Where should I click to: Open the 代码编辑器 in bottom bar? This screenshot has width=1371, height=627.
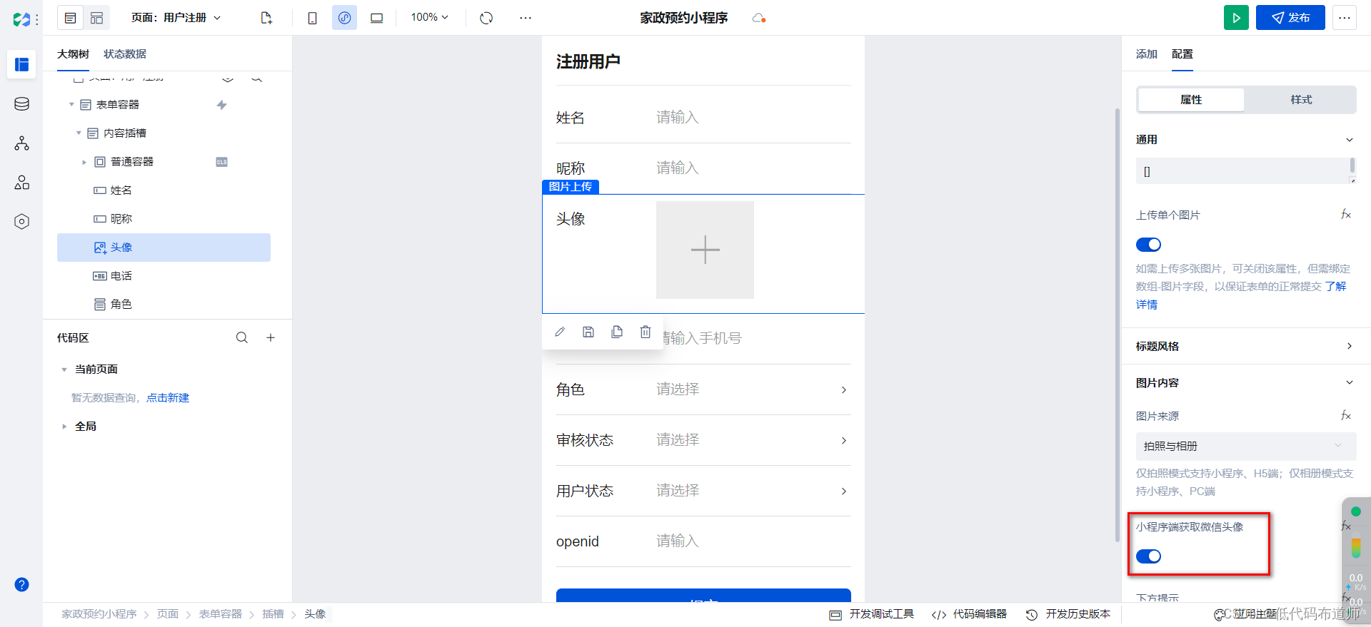tap(970, 614)
